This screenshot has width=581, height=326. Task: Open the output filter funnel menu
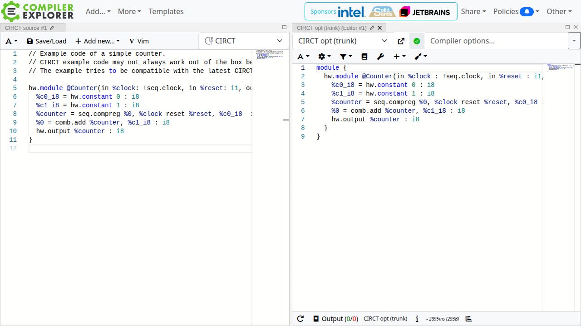pyautogui.click(x=346, y=57)
